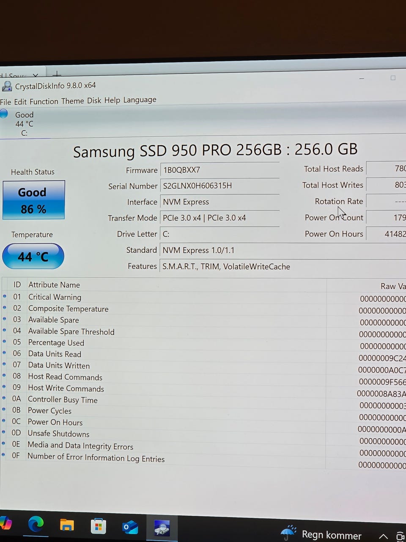Open the Edit menu

click(x=20, y=102)
